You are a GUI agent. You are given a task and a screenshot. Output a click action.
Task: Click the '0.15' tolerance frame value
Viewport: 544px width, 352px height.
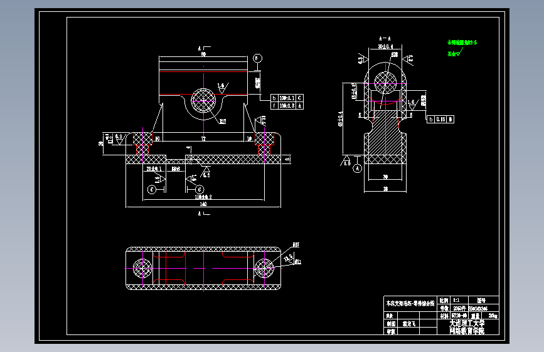tap(441, 119)
